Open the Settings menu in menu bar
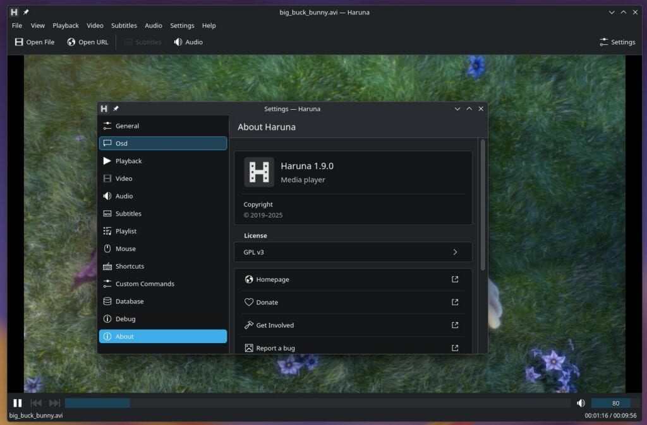This screenshot has width=647, height=425. point(182,25)
